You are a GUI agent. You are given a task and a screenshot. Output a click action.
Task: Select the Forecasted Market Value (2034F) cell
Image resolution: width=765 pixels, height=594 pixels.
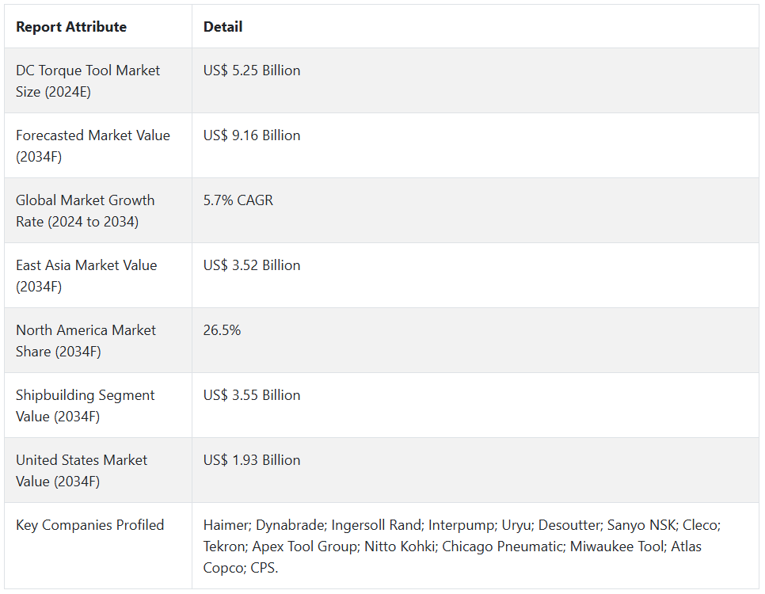93,146
